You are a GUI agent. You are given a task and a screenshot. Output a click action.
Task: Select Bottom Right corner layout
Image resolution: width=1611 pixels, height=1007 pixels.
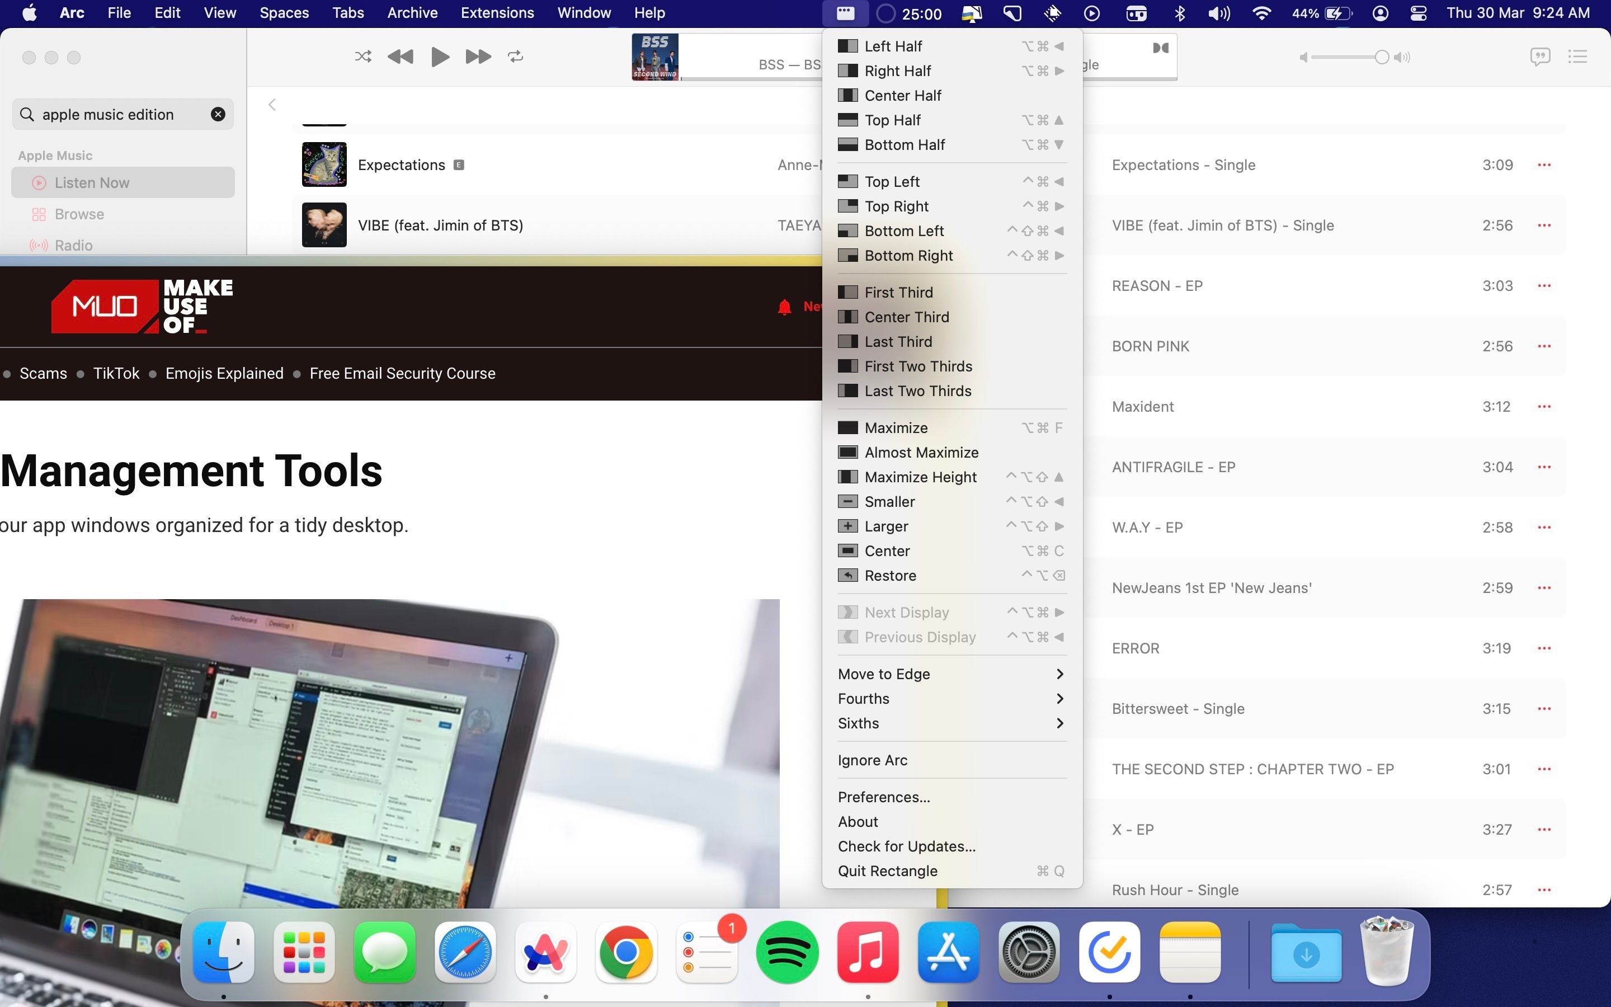pos(951,255)
